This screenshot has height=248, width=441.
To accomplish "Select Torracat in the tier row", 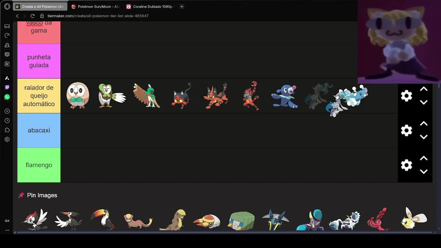I will pyautogui.click(x=216, y=96).
